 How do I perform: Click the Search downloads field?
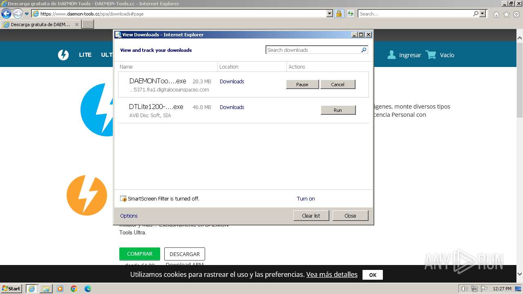point(313,50)
